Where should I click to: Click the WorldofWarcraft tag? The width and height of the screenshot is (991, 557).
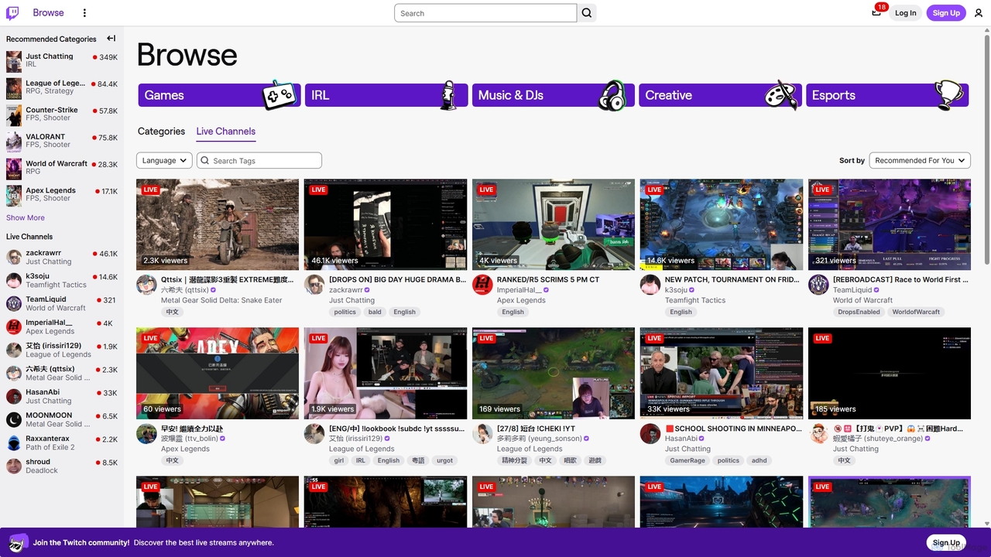pyautogui.click(x=916, y=312)
